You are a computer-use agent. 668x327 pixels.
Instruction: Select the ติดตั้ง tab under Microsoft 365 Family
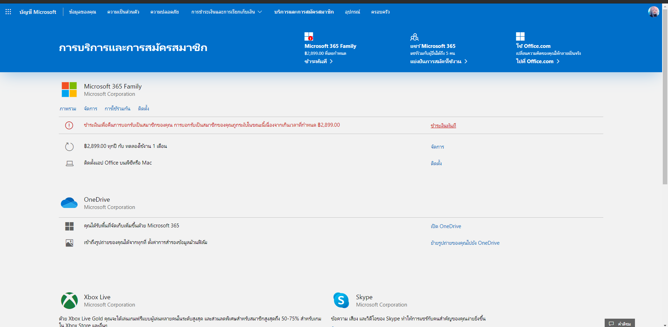click(143, 109)
